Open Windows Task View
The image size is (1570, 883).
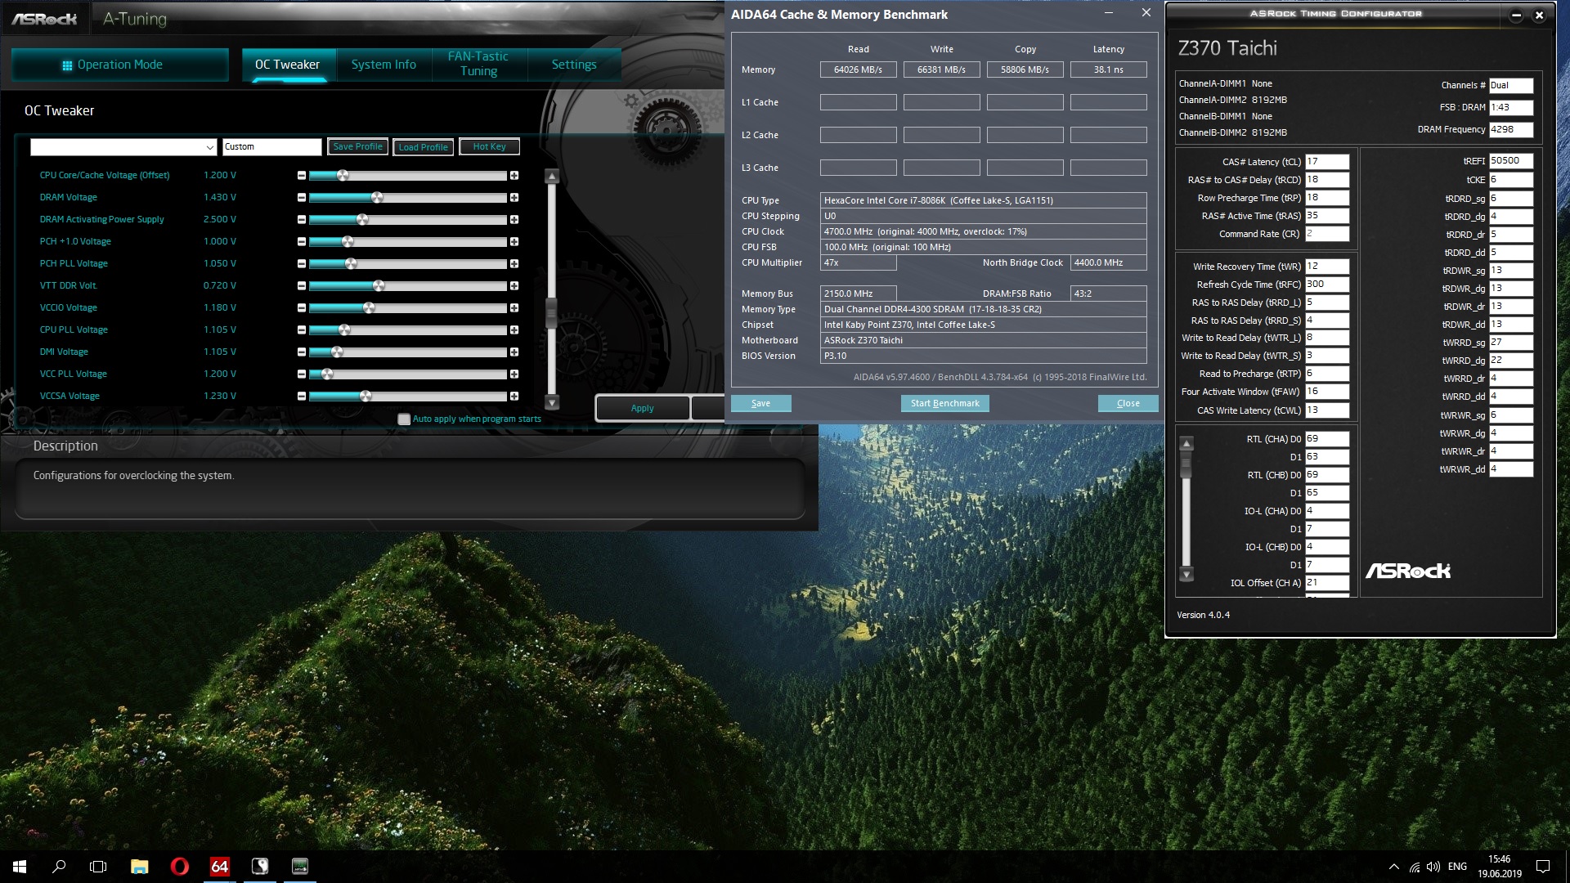[x=98, y=867]
